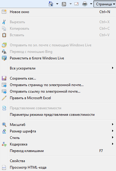This screenshot has height=171, width=116.
Task: Click the Масштаб magnifier icon
Action: (x=4, y=125)
